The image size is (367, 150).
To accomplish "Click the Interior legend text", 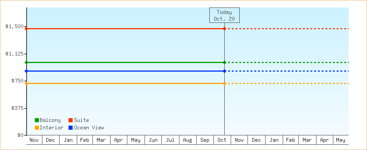I will coord(51,127).
